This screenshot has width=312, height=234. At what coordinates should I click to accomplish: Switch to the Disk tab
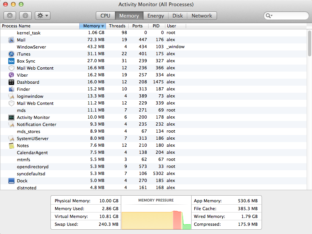[178, 16]
